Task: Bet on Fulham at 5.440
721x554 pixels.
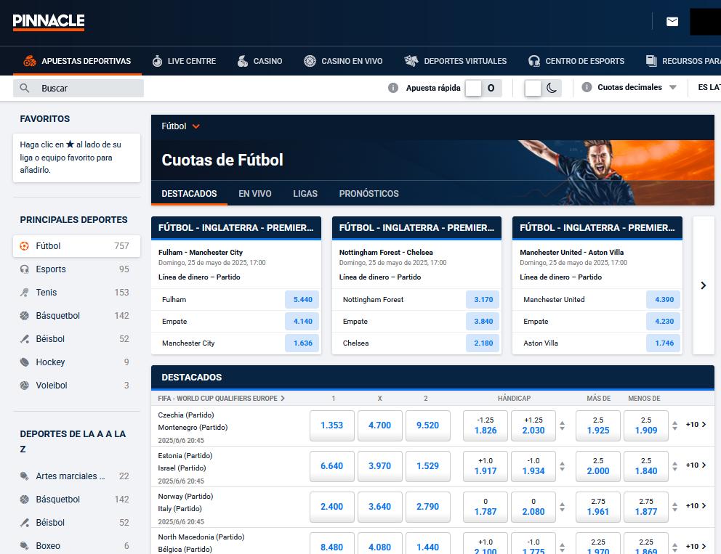Action: click(302, 300)
